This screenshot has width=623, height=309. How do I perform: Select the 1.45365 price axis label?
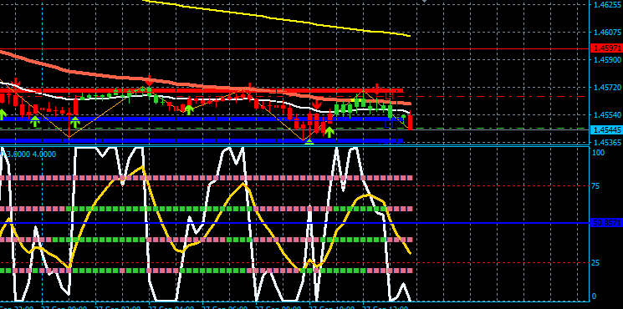605,143
